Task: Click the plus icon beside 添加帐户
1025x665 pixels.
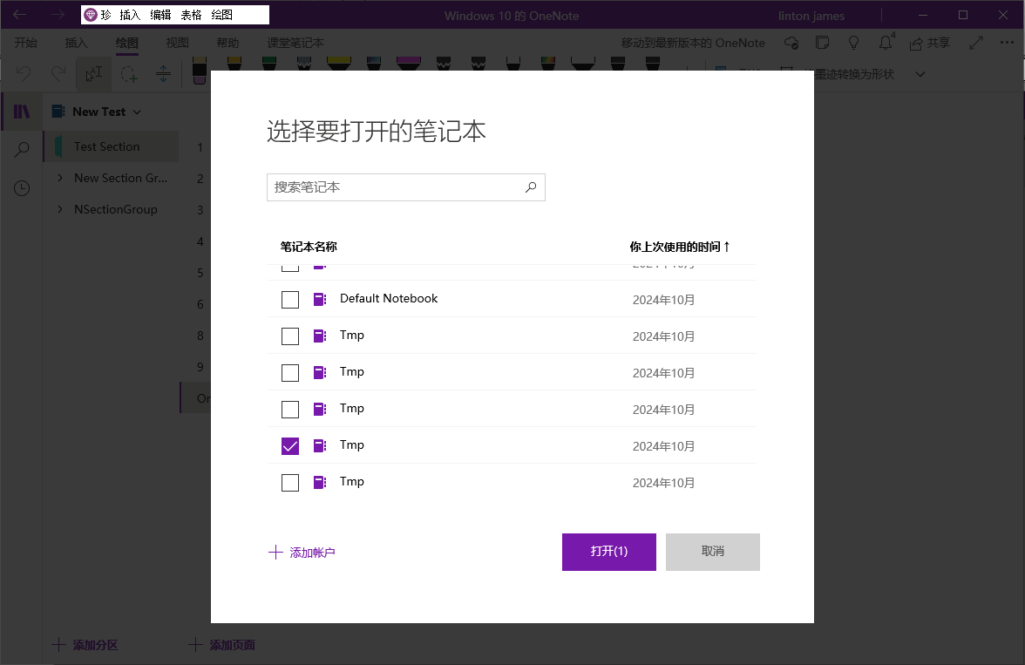Action: click(x=275, y=553)
